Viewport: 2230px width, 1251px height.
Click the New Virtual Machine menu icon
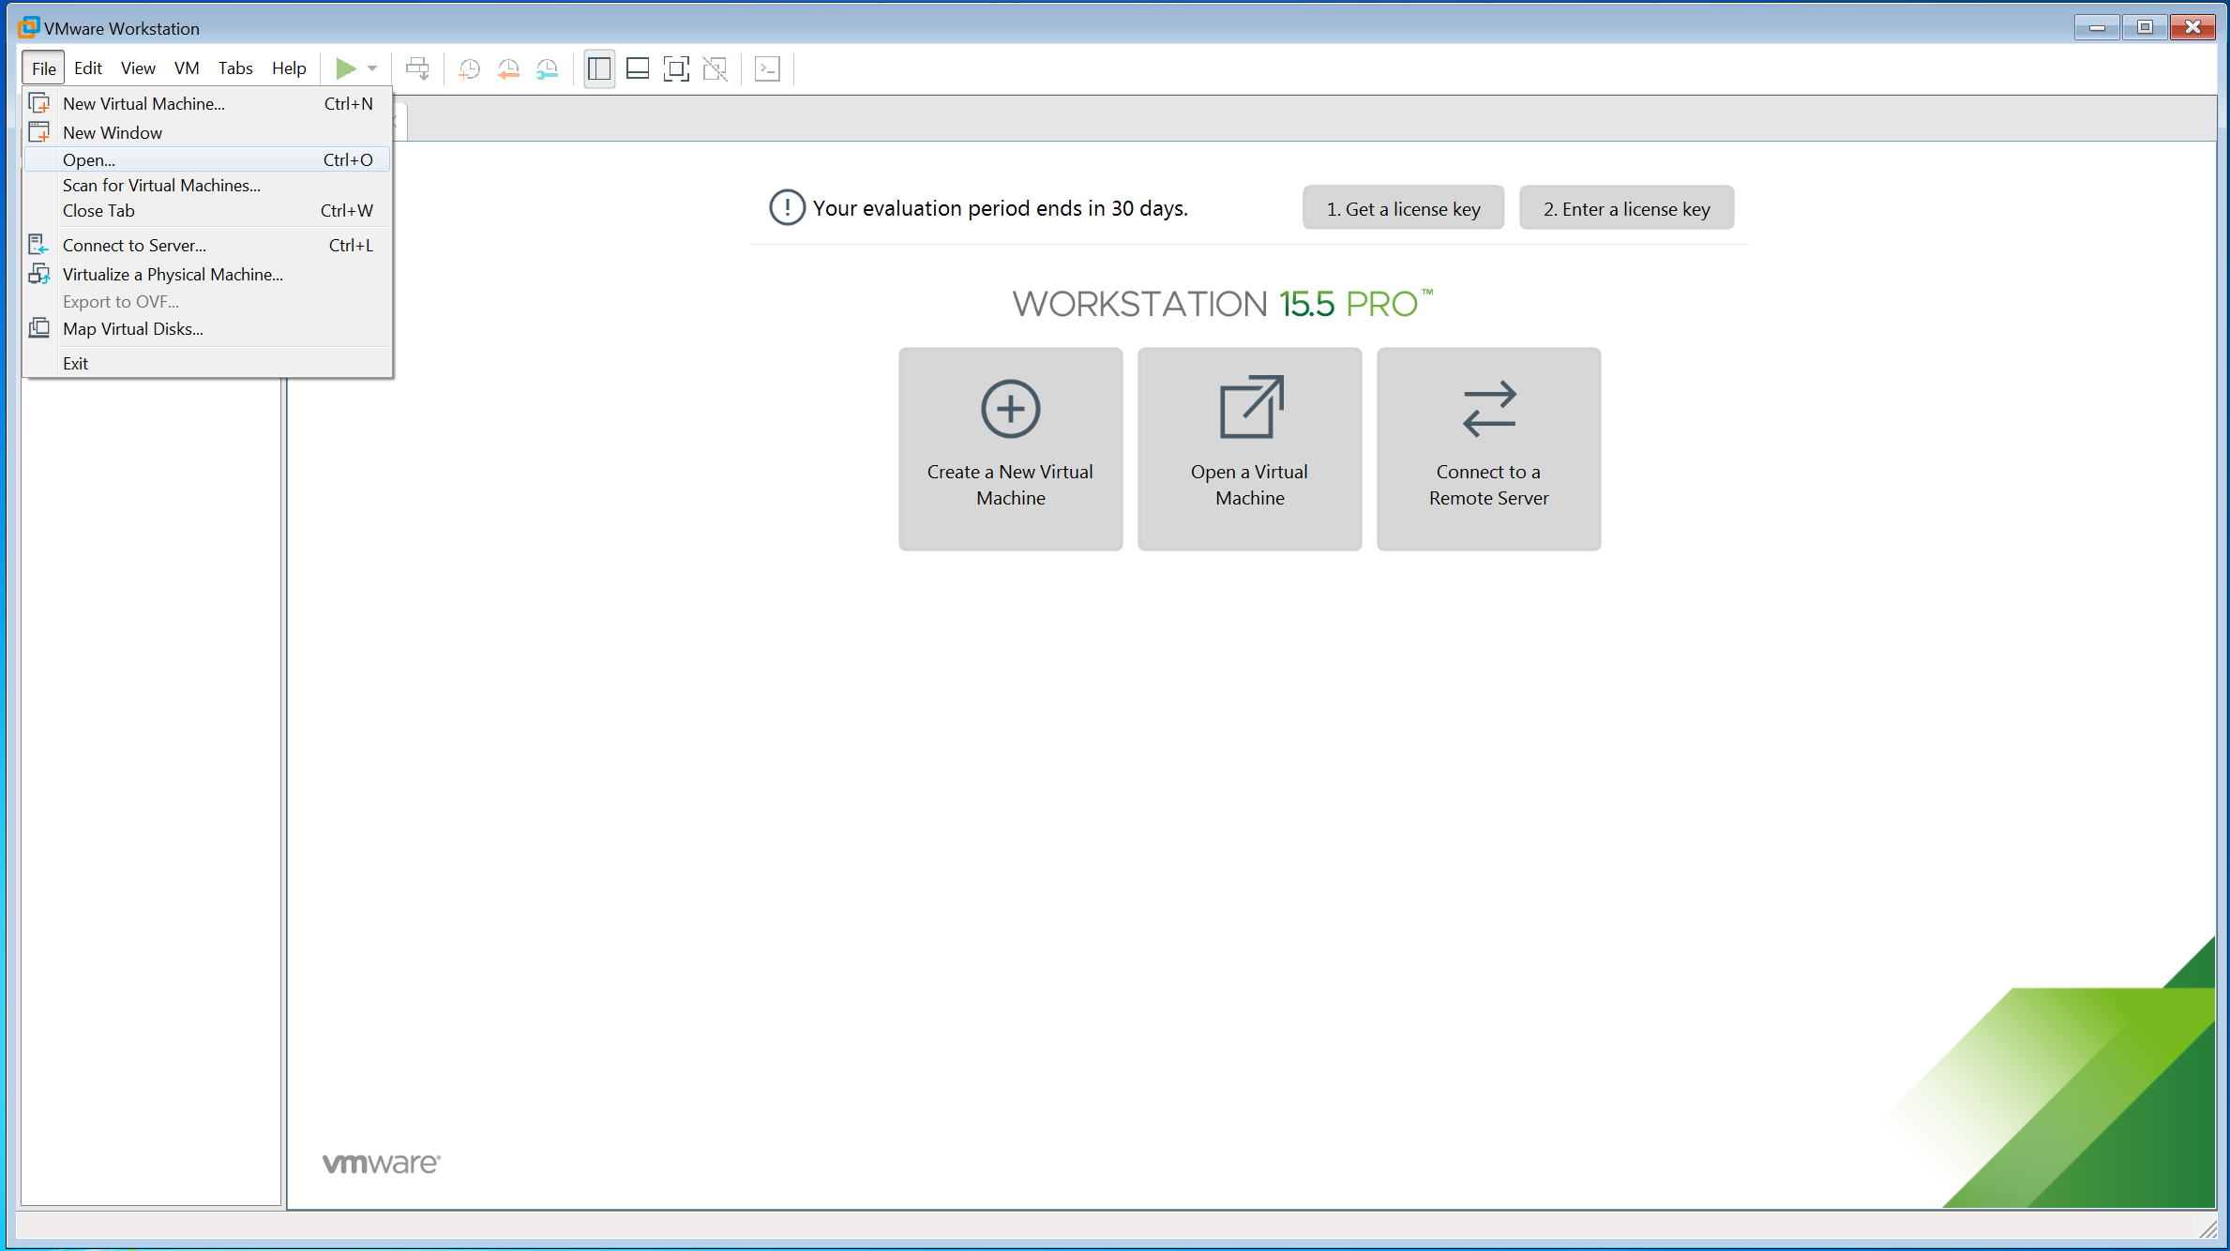39,103
